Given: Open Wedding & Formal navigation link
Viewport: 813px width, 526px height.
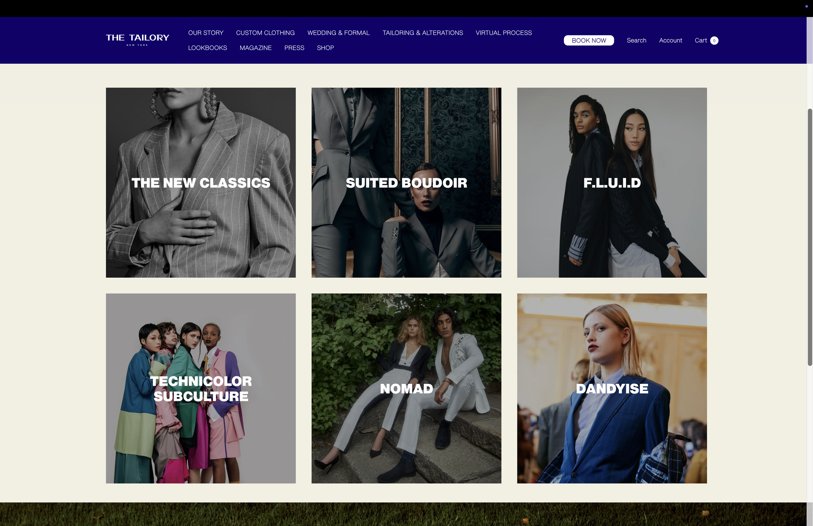Looking at the screenshot, I should [x=339, y=33].
